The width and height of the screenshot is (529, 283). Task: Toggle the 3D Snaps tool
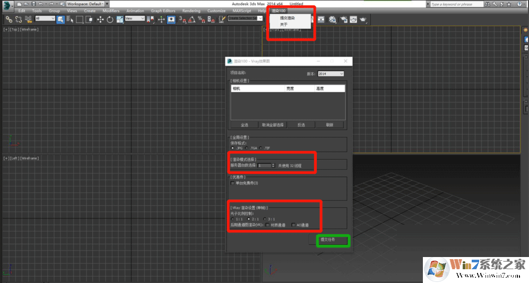coord(183,20)
